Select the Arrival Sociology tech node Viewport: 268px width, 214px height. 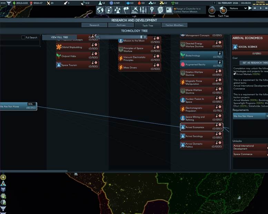[201, 136]
